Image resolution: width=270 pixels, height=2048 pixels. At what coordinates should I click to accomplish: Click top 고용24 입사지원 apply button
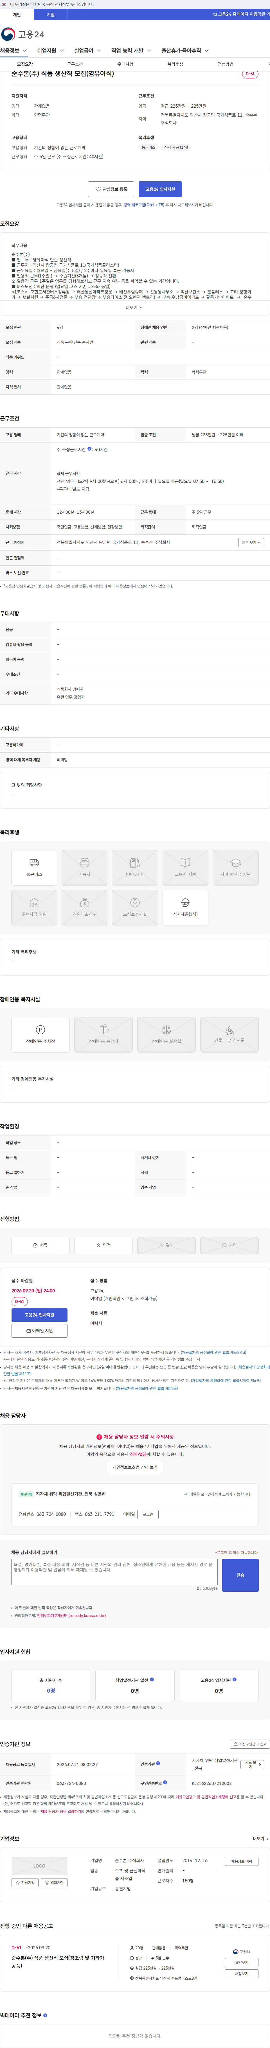[x=160, y=189]
